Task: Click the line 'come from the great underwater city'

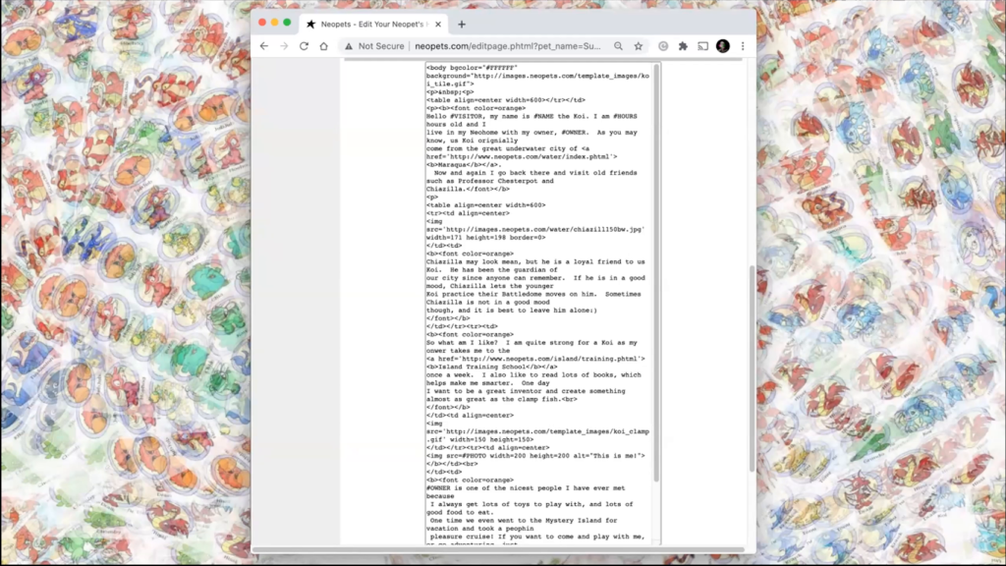Action: (x=508, y=149)
